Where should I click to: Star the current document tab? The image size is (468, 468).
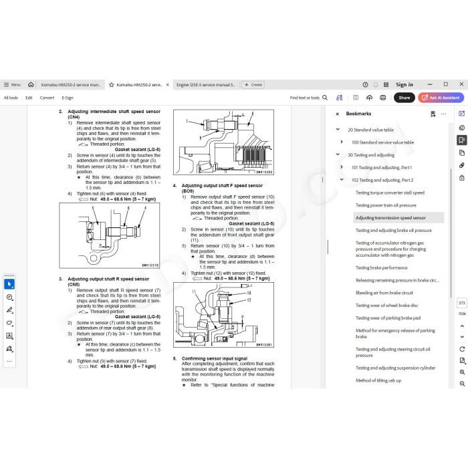point(112,85)
